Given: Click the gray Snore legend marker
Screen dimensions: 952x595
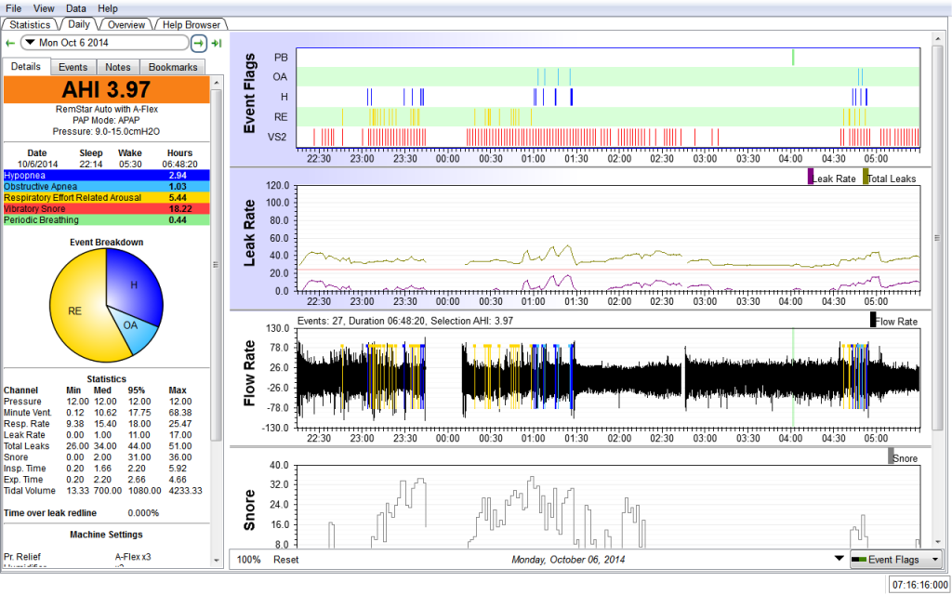Looking at the screenshot, I should [x=891, y=456].
